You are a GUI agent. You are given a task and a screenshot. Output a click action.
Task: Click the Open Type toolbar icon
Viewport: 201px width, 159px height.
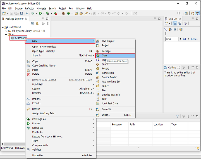(77, 13)
